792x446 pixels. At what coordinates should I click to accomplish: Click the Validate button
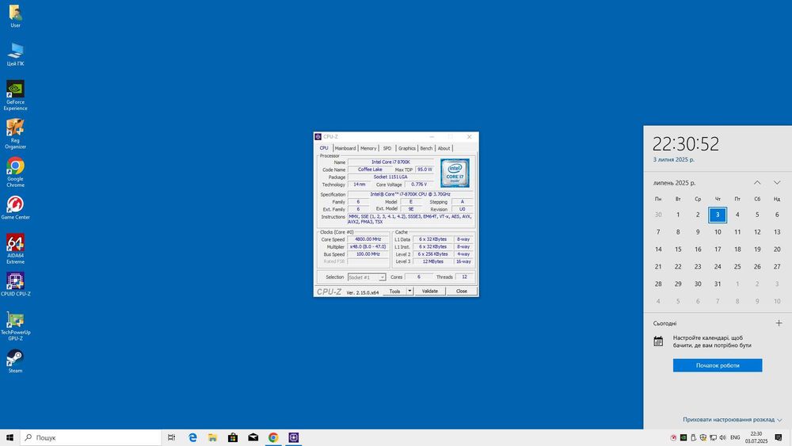click(x=430, y=291)
